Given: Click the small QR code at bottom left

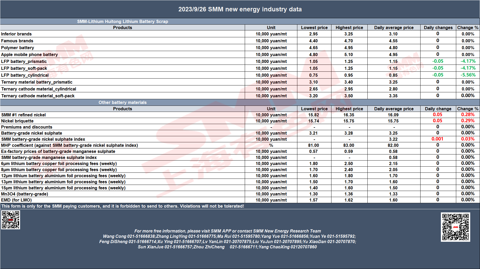Looking at the screenshot, I should [x=11, y=220].
